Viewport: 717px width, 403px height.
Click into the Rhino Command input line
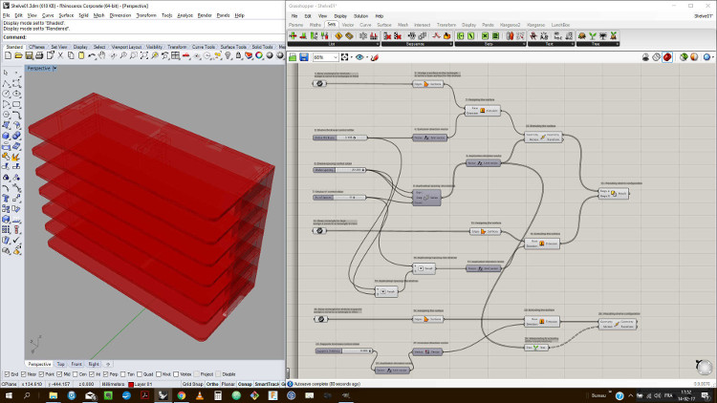[156, 37]
